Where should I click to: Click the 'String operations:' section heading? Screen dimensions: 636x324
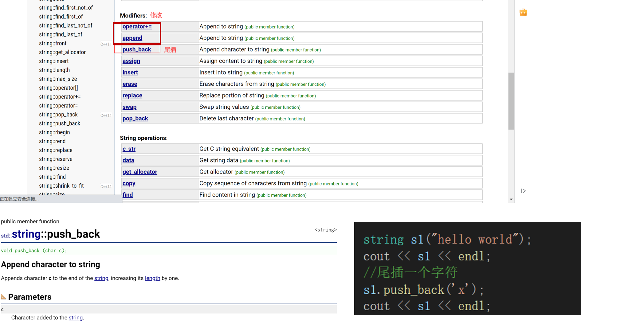click(143, 138)
